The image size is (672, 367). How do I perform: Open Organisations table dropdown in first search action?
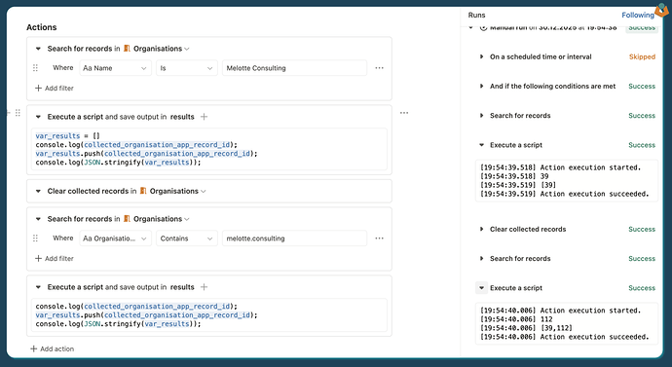pos(161,49)
